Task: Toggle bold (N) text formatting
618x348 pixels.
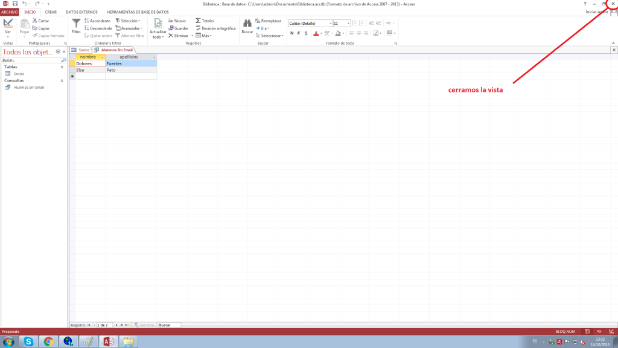Action: [291, 33]
